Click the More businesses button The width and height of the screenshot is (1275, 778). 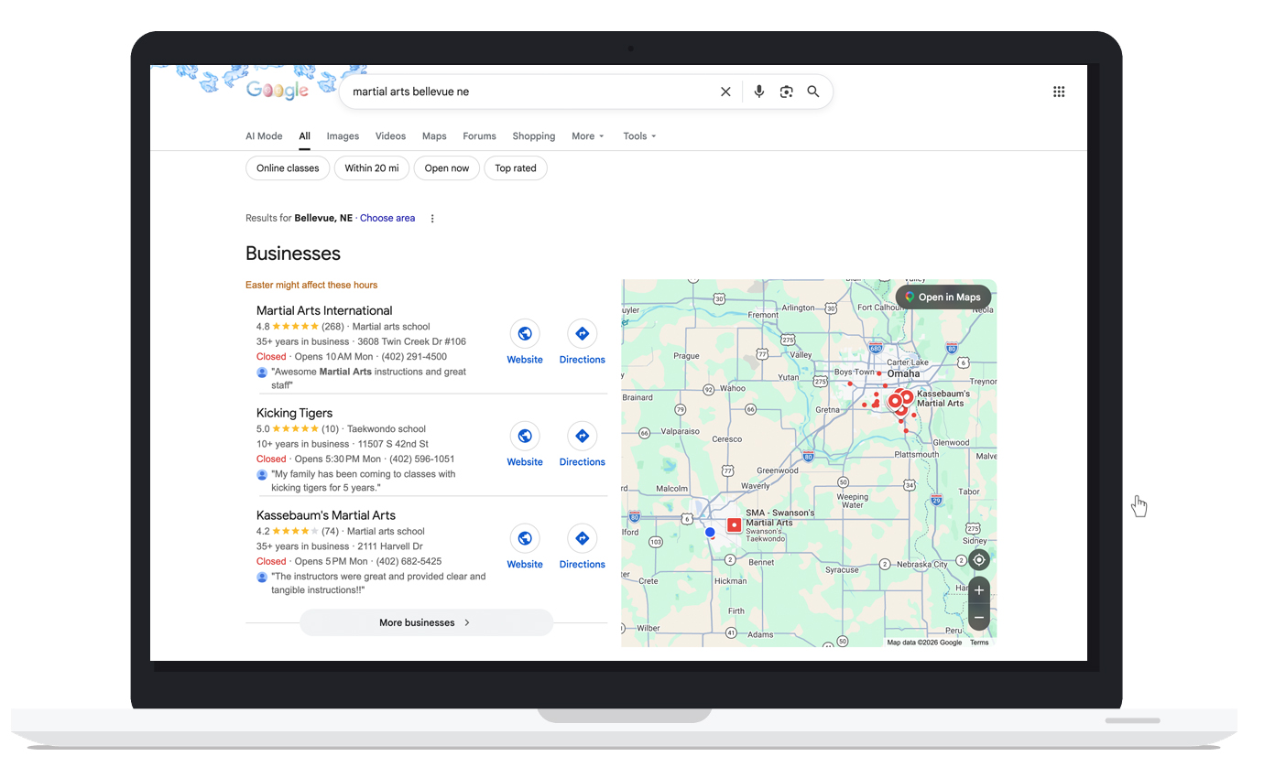point(426,622)
